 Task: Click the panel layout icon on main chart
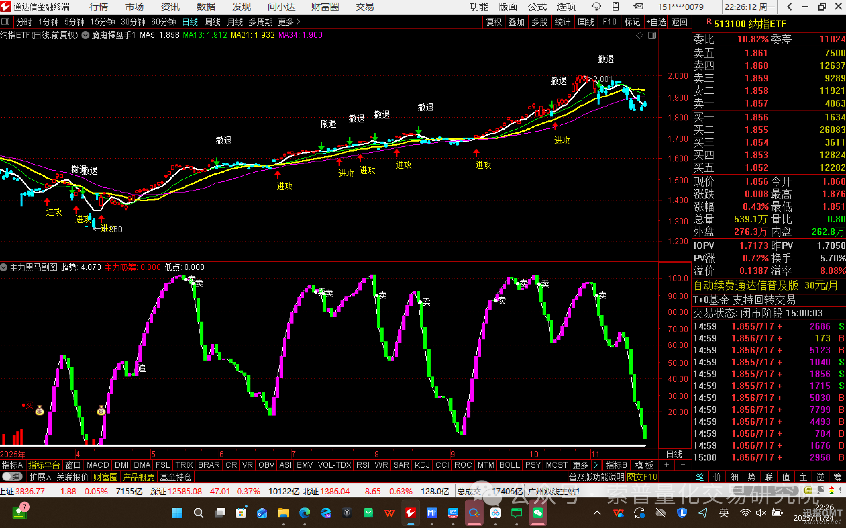(x=652, y=35)
